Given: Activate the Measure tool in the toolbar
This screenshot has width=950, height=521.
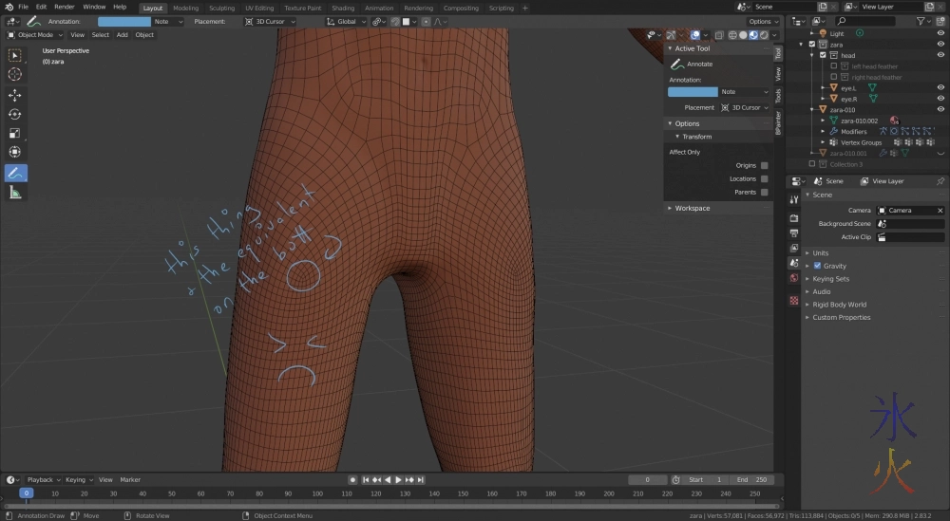Looking at the screenshot, I should pyautogui.click(x=15, y=193).
